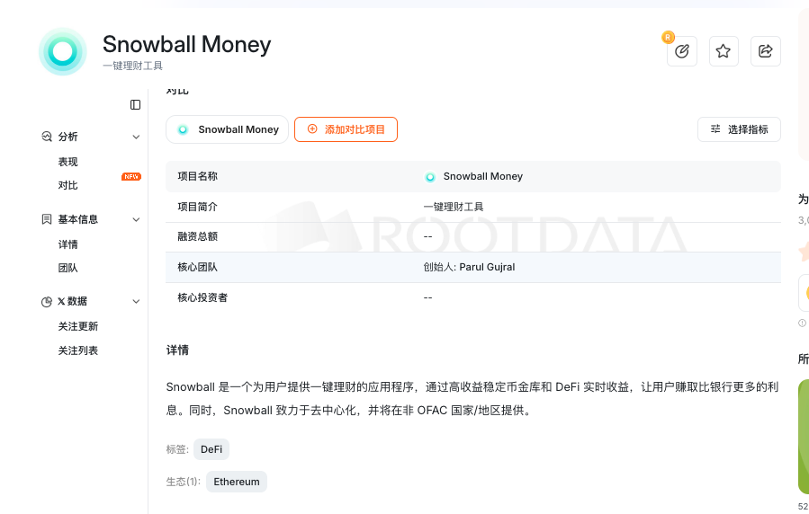Open 对比 in the sidebar
809x514 pixels.
coord(67,185)
